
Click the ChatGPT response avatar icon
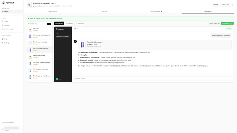pyautogui.click(x=75, y=41)
